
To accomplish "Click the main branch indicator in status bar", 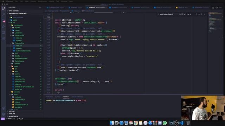I will [8, 119].
